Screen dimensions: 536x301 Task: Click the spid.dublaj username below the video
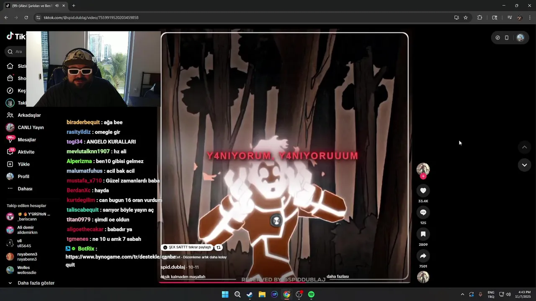coord(173,267)
